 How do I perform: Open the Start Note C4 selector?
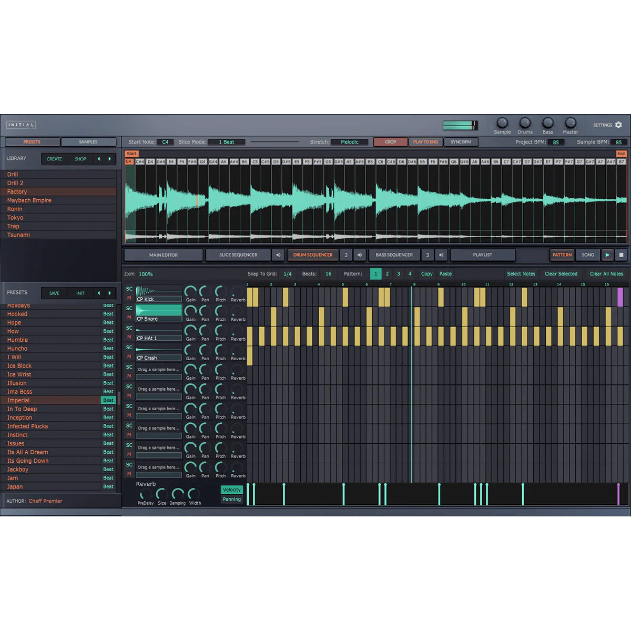click(165, 142)
